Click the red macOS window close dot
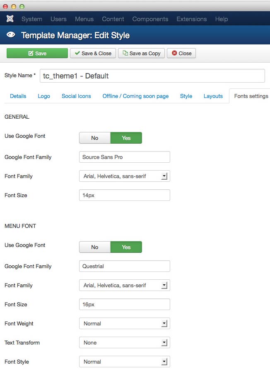The width and height of the screenshot is (270, 374). pyautogui.click(x=5, y=7)
